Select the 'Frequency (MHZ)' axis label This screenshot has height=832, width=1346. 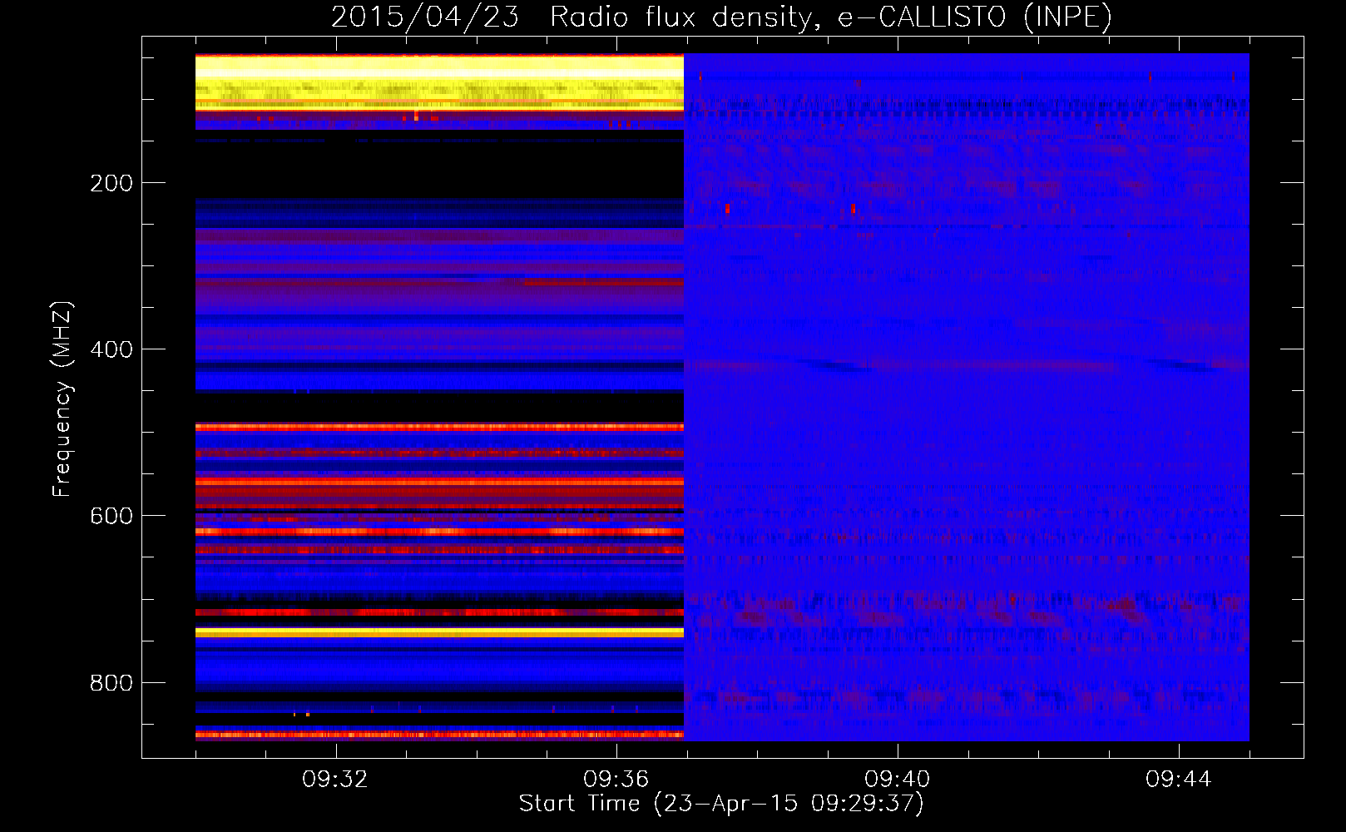pos(62,399)
